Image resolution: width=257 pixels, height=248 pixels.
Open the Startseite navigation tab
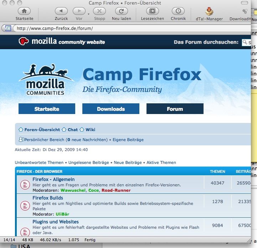47,109
